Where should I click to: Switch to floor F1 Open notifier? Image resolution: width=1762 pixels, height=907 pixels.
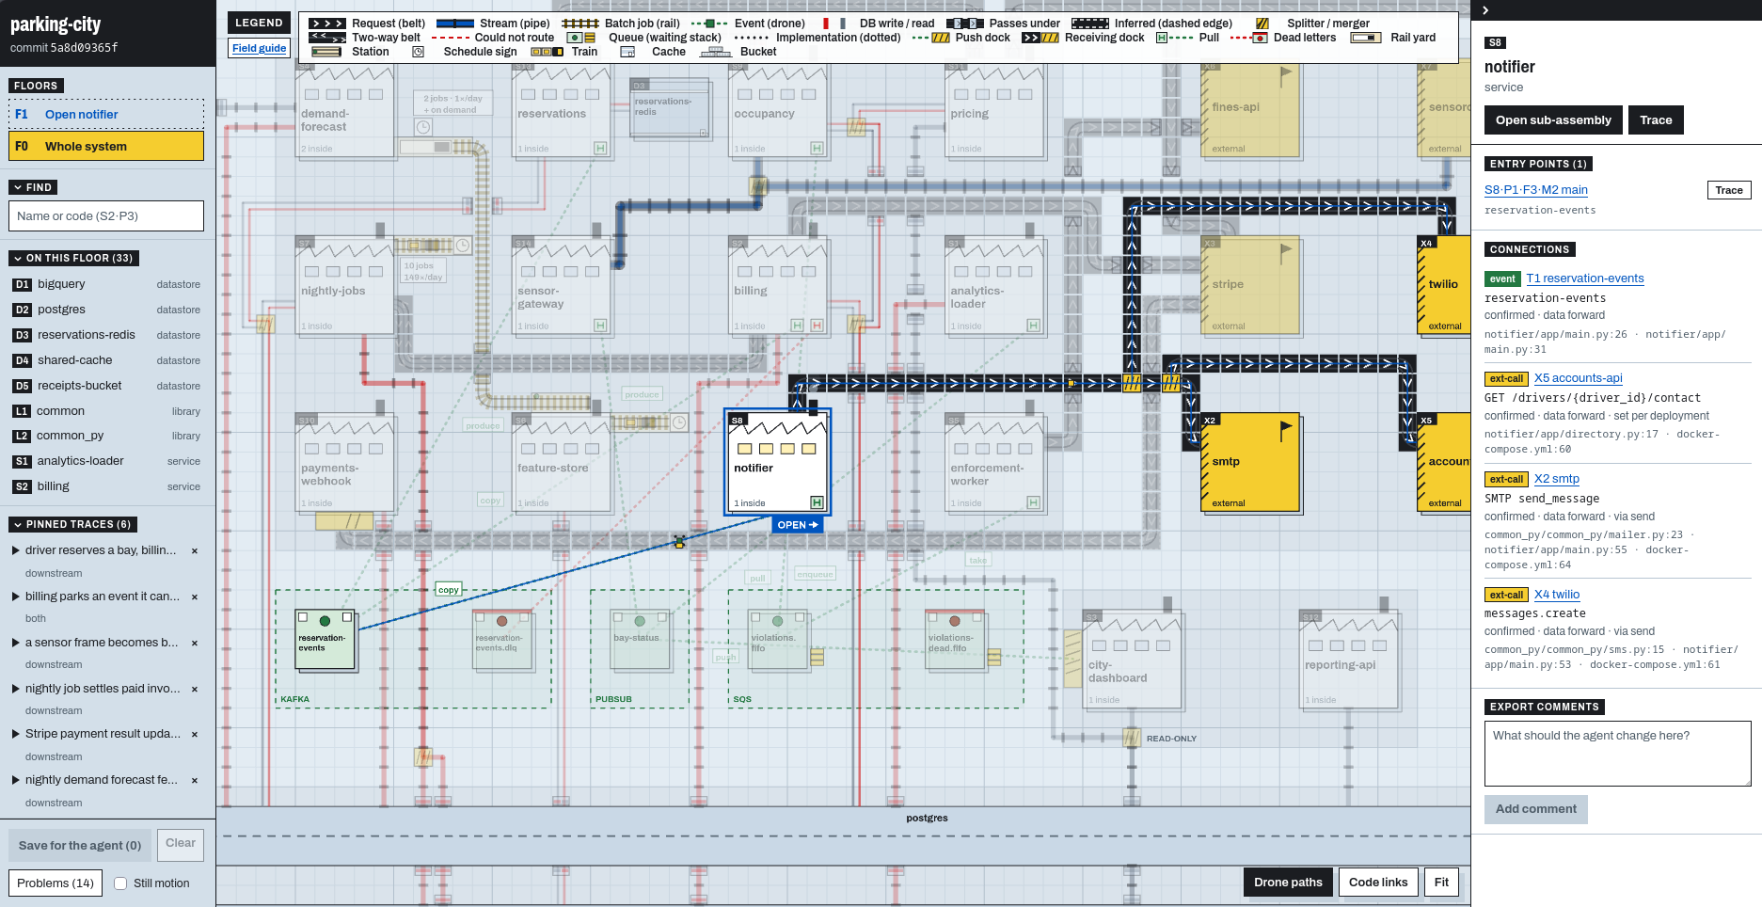tap(106, 115)
